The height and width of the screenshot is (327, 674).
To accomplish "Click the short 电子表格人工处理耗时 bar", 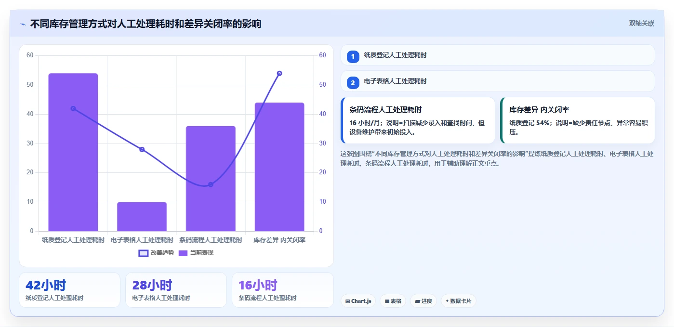I will (142, 217).
